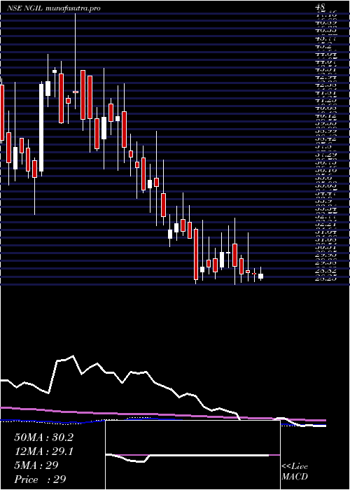
Task: Click the 48 price axis label
Action: 321,6
